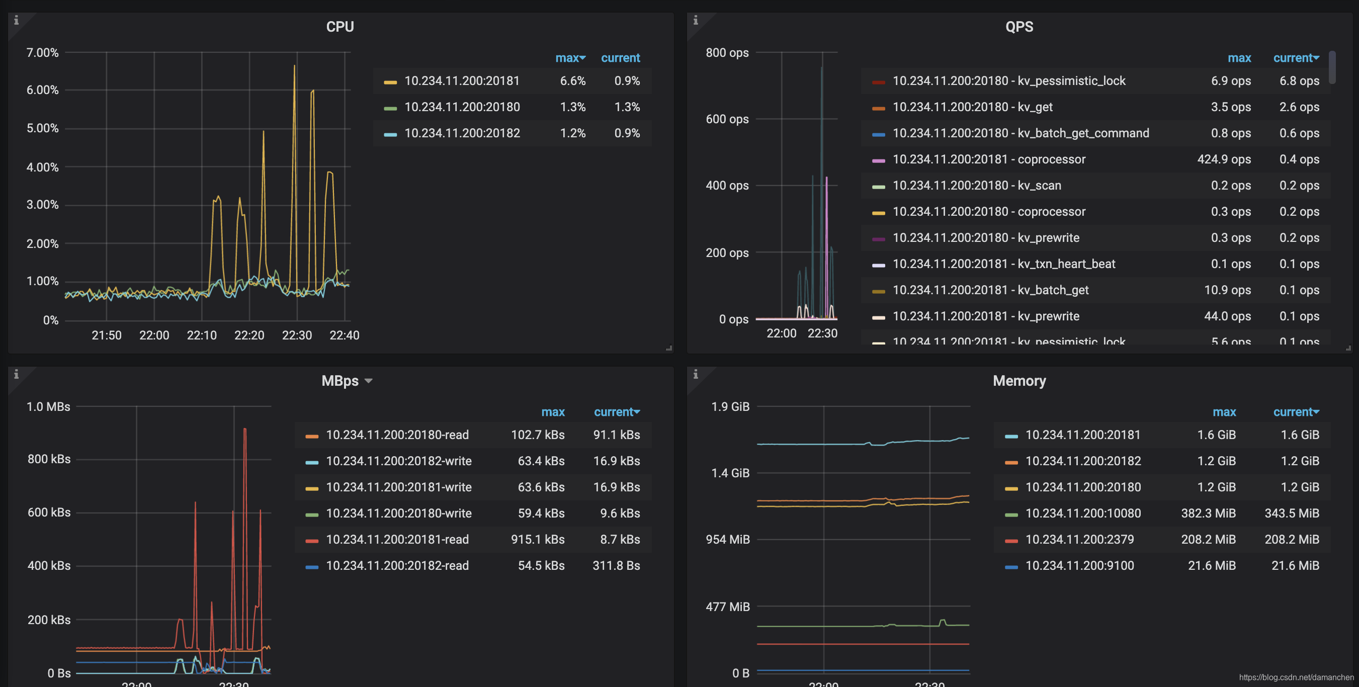Select MBps series 10.234.11.200:20181-read
Viewport: 1359px width, 687px height.
point(397,539)
